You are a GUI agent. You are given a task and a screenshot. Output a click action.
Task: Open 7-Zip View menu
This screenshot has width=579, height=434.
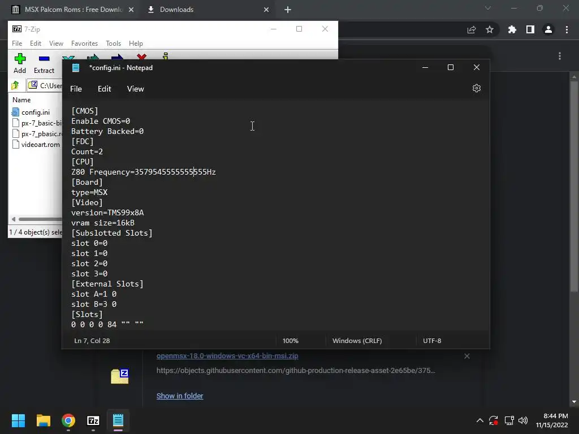click(56, 44)
